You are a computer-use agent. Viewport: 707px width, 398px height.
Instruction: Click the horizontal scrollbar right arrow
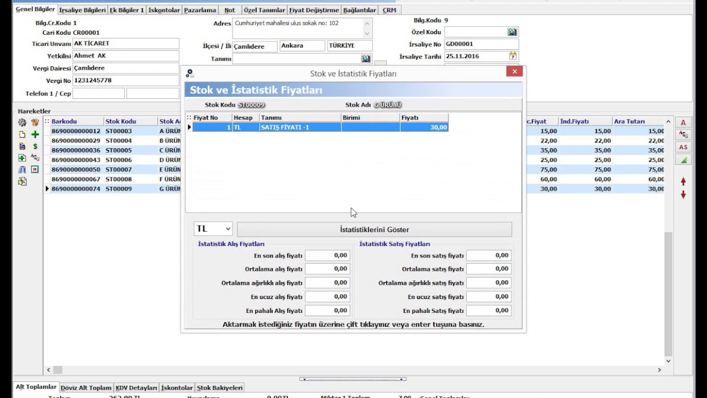(659, 370)
